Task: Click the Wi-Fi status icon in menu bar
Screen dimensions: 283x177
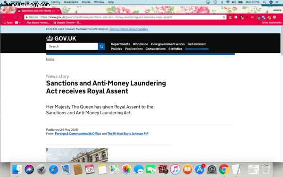Action: [x=228, y=2]
